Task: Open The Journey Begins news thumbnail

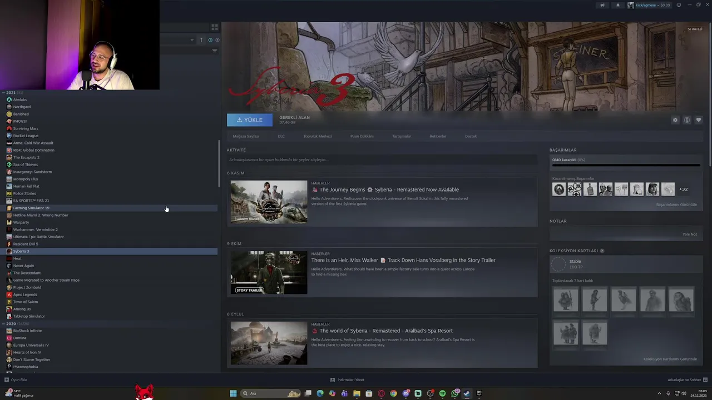Action: click(x=269, y=202)
